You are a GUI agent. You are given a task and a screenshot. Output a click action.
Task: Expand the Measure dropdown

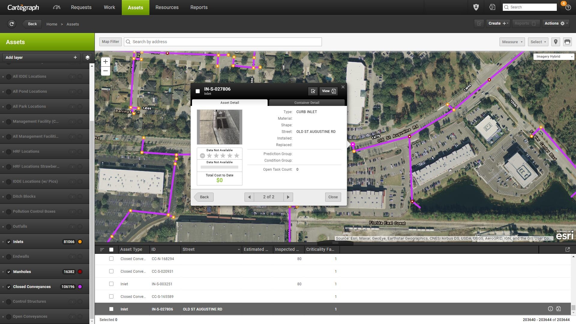(x=512, y=42)
